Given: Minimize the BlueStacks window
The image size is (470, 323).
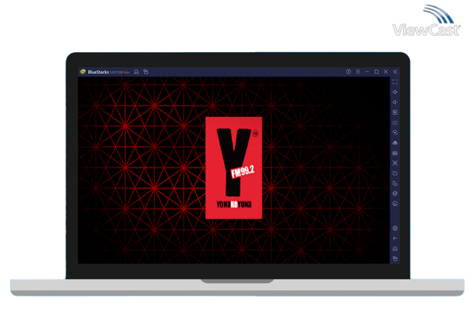Looking at the screenshot, I should point(367,72).
